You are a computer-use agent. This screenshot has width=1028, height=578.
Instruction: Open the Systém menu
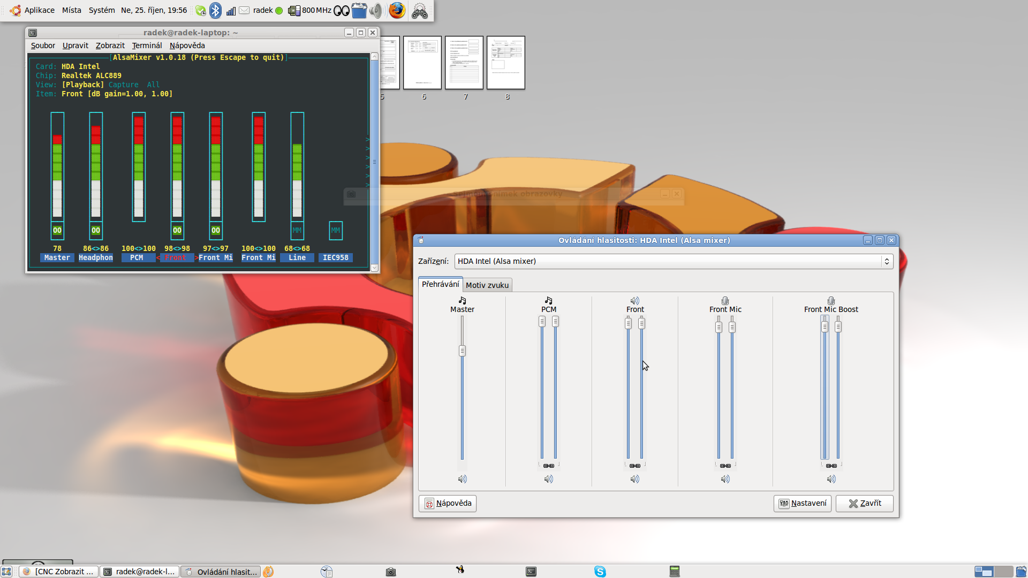(101, 10)
